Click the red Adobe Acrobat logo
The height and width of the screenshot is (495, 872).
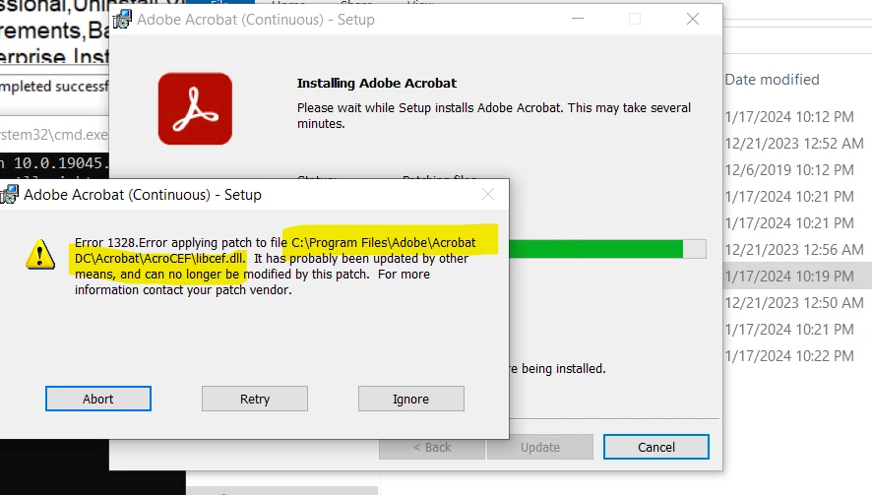point(195,108)
